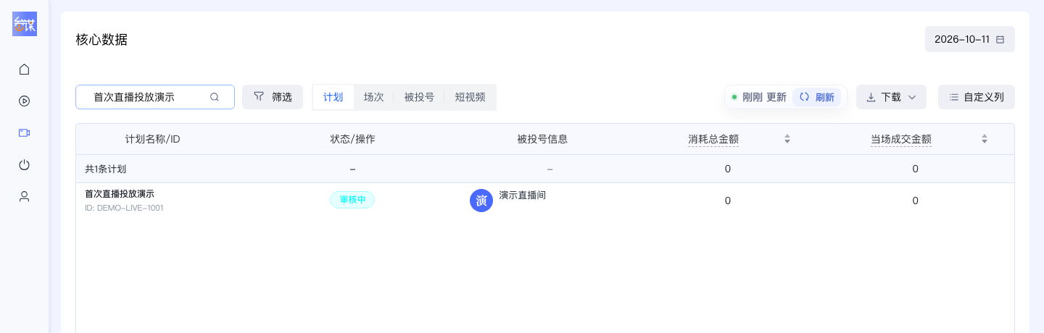Open 自定义列 column customization
The height and width of the screenshot is (333, 1044).
pyautogui.click(x=977, y=97)
